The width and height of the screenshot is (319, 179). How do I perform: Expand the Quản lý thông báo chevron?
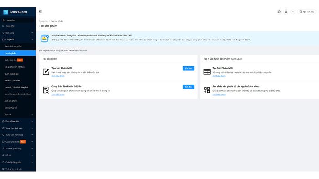coord(32,162)
